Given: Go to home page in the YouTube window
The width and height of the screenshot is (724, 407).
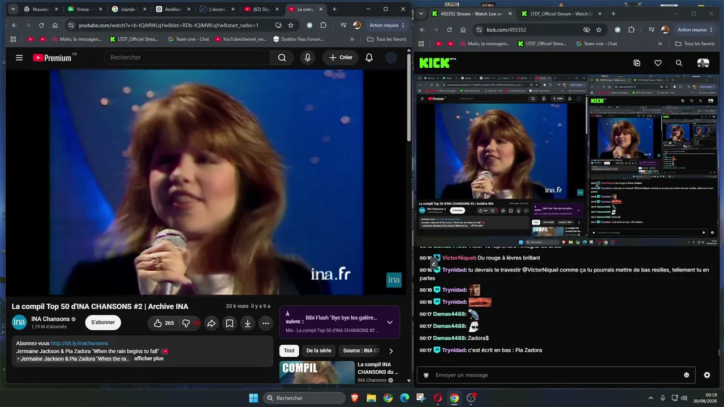Looking at the screenshot, I should 55,25.
